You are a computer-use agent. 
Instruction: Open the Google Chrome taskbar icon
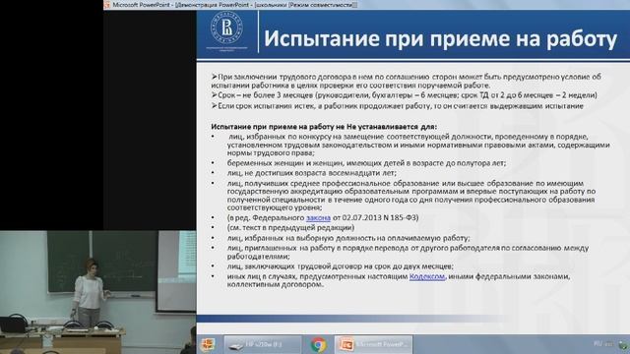tap(318, 345)
